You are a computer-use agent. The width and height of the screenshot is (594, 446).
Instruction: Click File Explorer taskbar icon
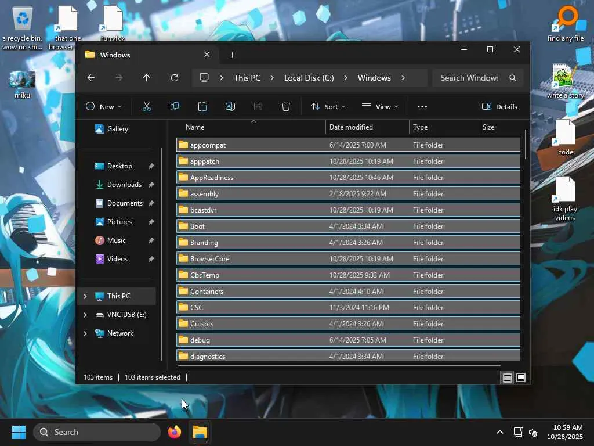pyautogui.click(x=200, y=432)
